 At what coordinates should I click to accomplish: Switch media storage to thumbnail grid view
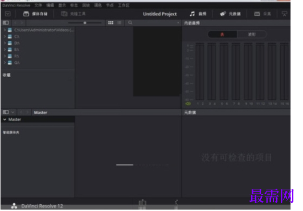coord(111,23)
